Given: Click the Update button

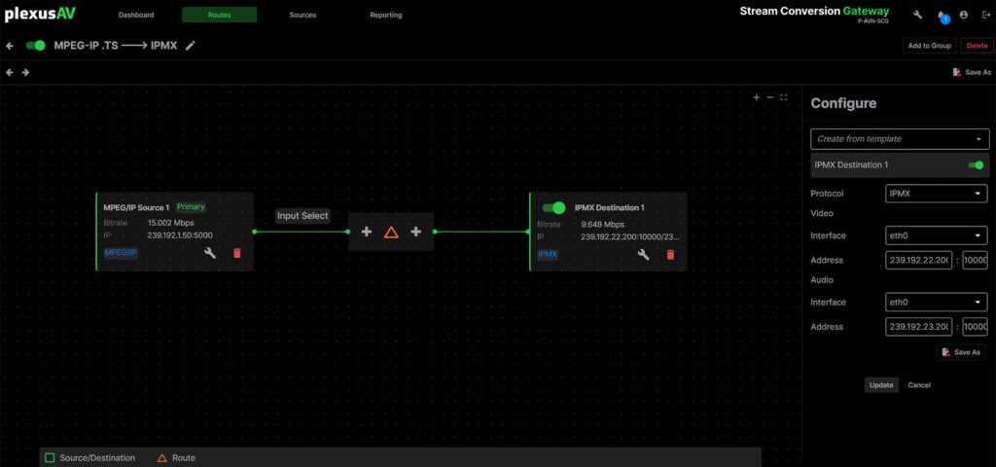Looking at the screenshot, I should pos(881,385).
